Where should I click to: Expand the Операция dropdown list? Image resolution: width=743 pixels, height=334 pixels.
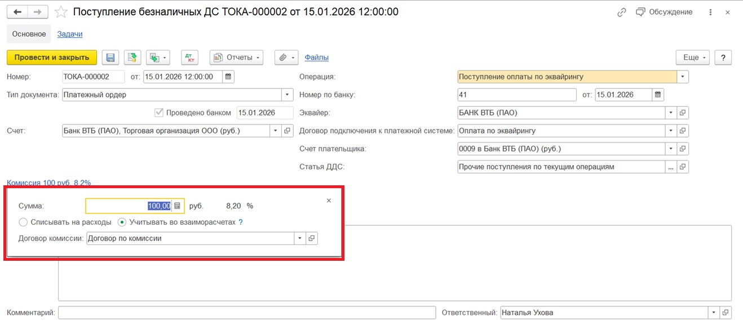(x=683, y=77)
